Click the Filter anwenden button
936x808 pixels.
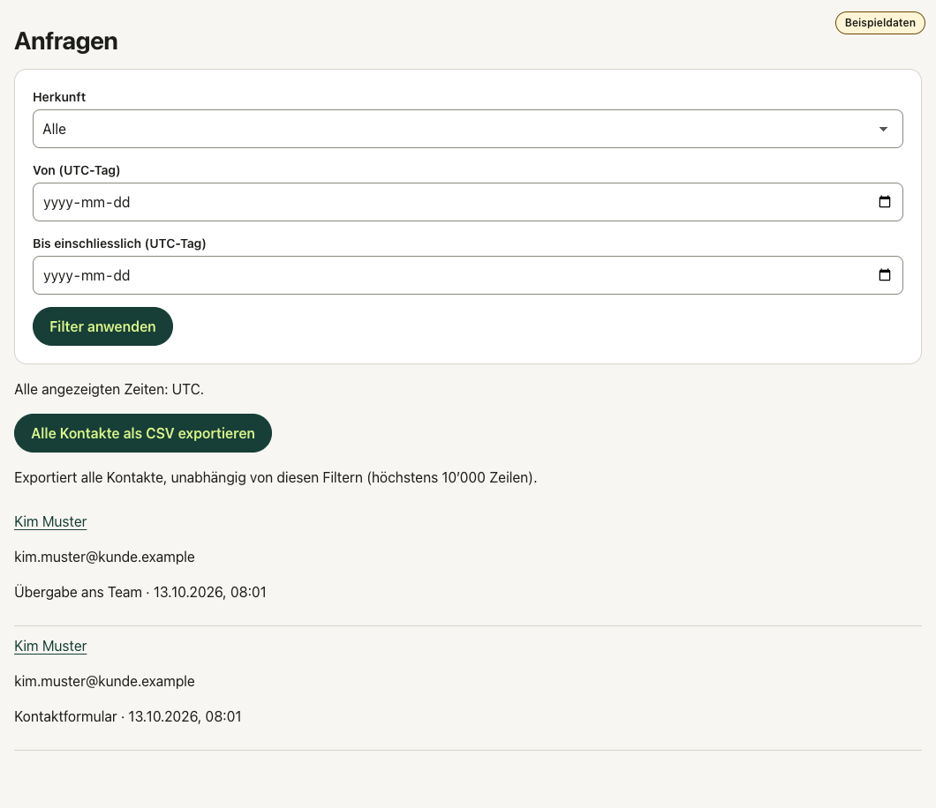[102, 326]
